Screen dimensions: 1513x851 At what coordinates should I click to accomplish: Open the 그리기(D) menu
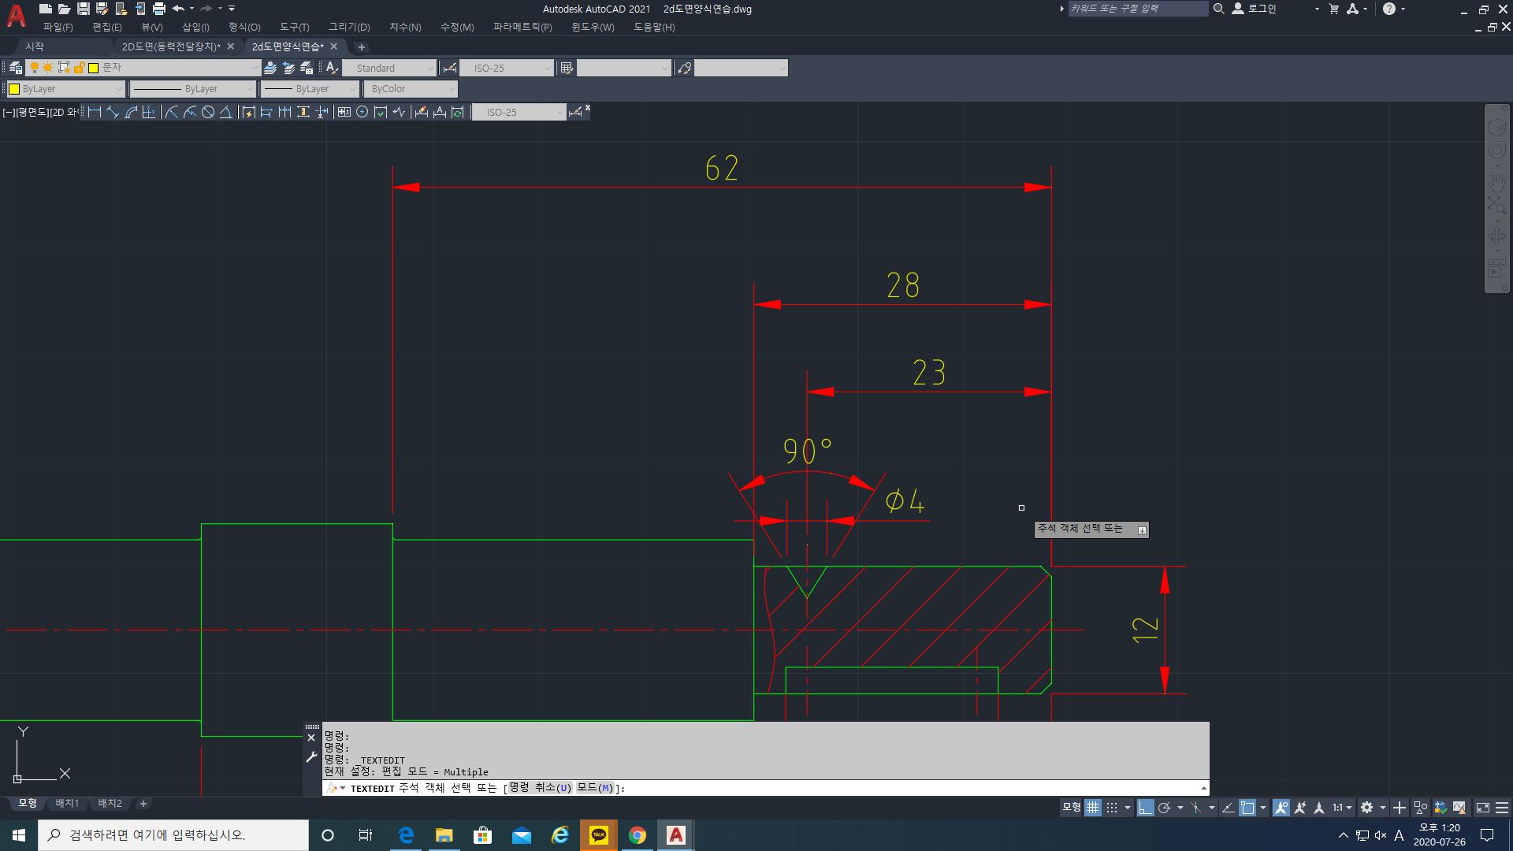coord(349,27)
